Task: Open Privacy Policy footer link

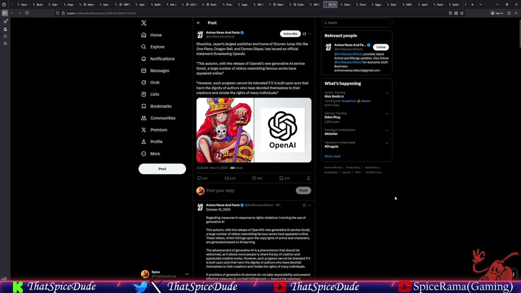Action: (353, 168)
